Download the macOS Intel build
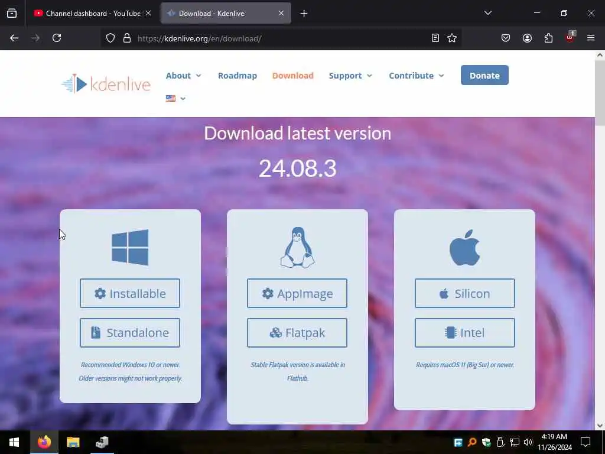Image resolution: width=605 pixels, height=454 pixels. click(465, 333)
